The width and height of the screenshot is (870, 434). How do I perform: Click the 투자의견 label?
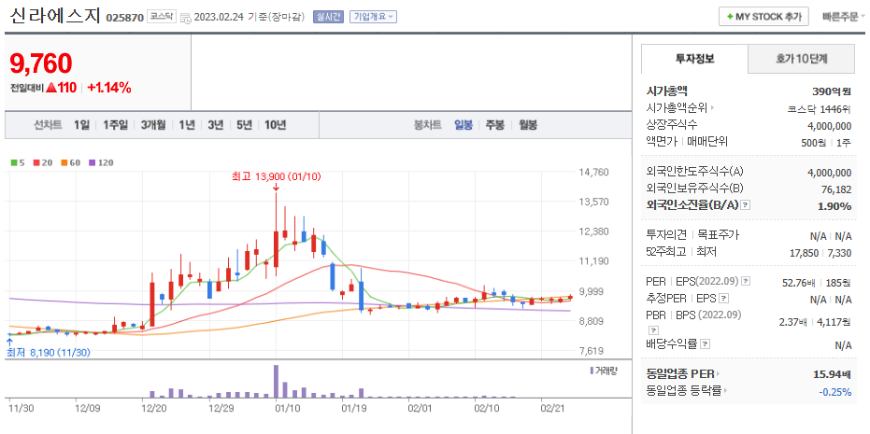(666, 235)
